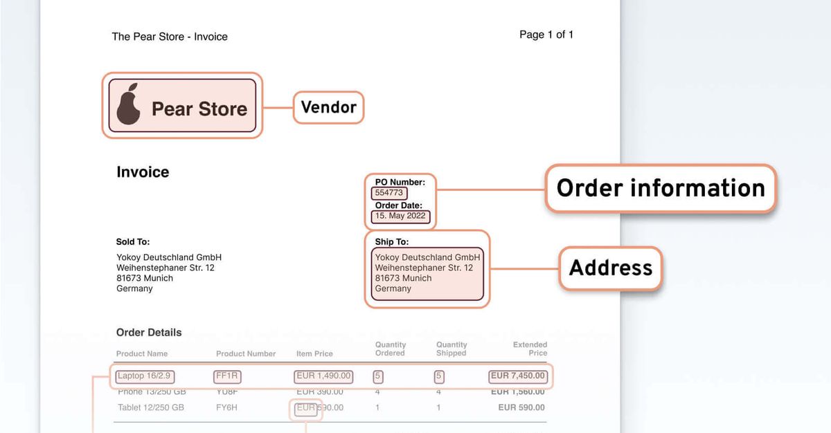Select extended price "EUR 1,560.00"

point(518,391)
